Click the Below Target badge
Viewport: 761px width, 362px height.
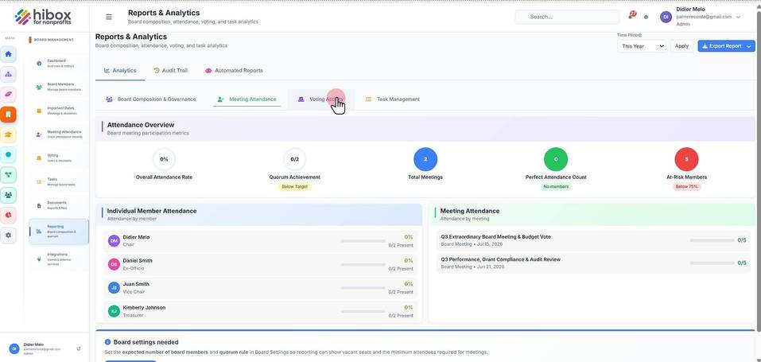294,187
